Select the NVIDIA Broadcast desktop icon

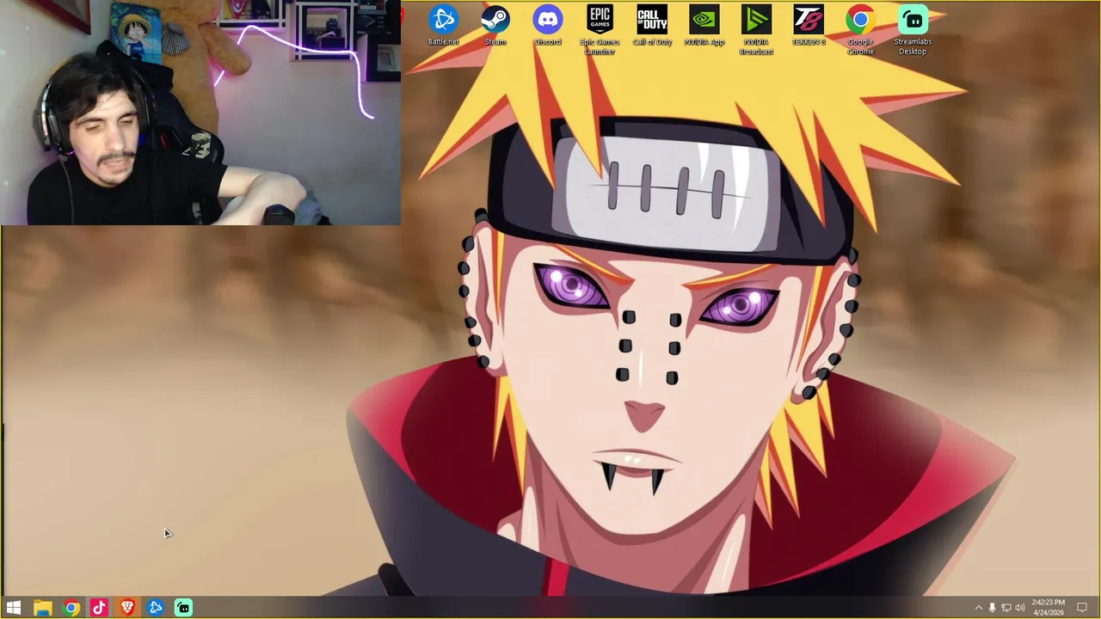[x=756, y=30]
